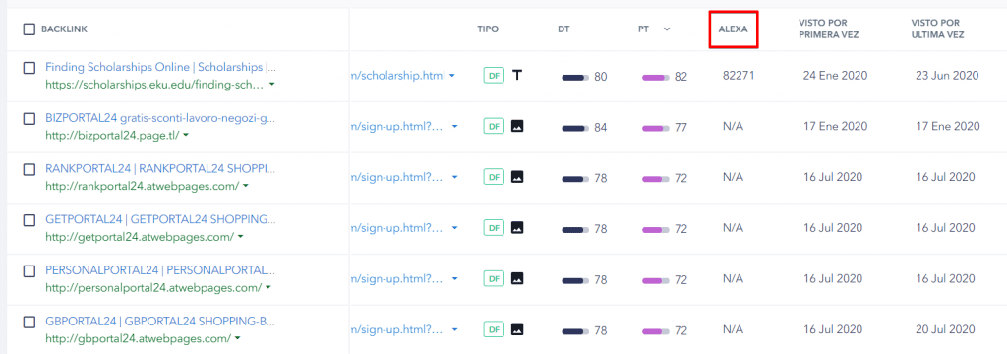Open the target link dropdown in the BIZPORTAL24 row
The height and width of the screenshot is (354, 1007).
[454, 127]
